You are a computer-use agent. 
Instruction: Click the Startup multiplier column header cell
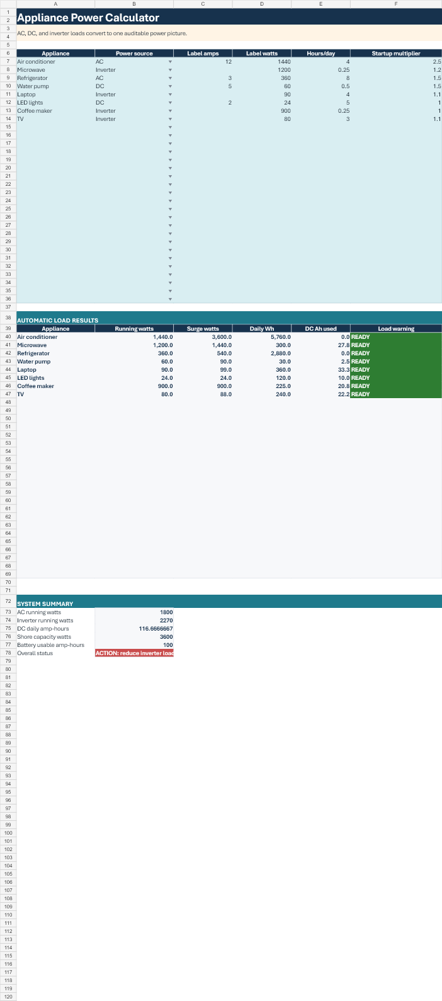pos(396,54)
